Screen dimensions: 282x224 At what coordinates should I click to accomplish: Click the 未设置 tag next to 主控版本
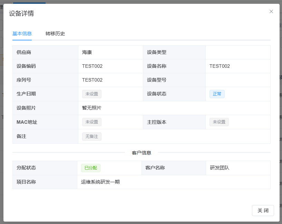point(219,122)
